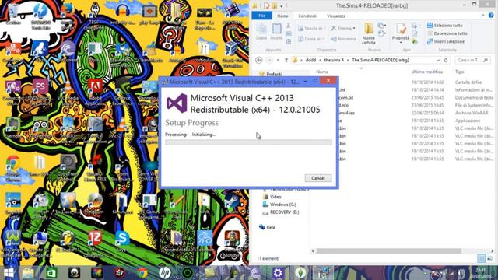Image resolution: width=498 pixels, height=280 pixels.
Task: Open the Copia in dropdown
Action: tap(311, 39)
